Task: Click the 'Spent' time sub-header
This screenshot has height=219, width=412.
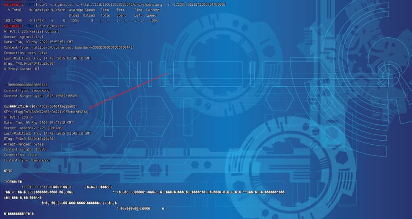Action: point(121,15)
